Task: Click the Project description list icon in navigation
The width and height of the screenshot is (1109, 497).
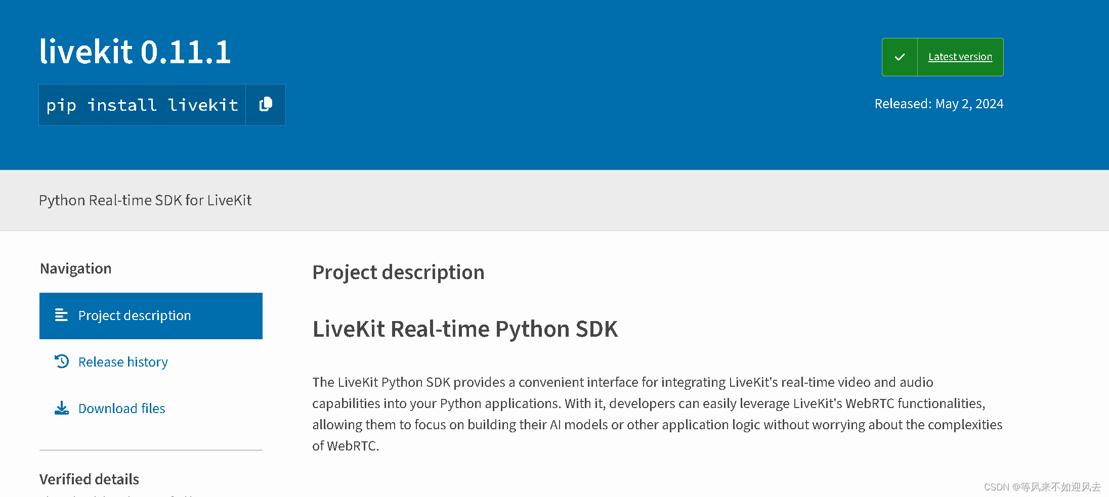Action: [61, 315]
